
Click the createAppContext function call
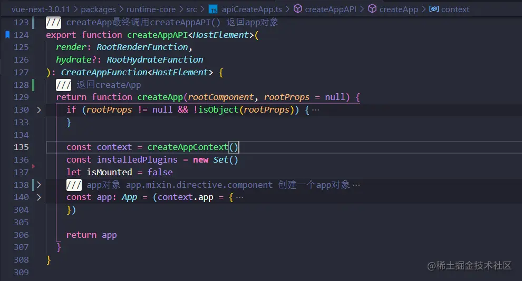click(188, 147)
